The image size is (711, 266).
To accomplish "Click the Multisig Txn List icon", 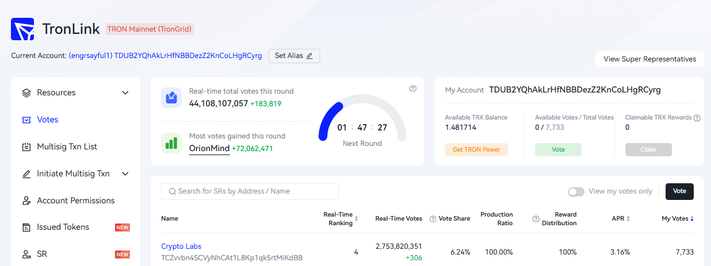I will tap(26, 147).
